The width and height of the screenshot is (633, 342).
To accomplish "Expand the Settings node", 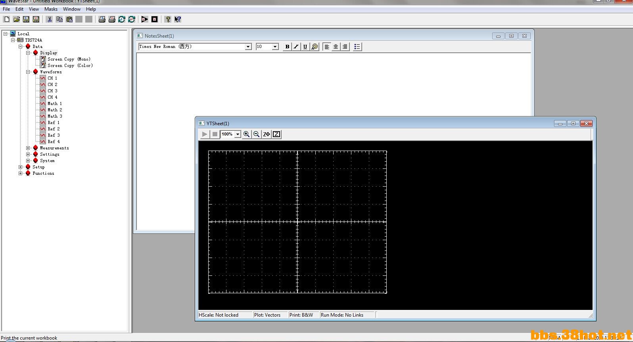I will point(28,154).
